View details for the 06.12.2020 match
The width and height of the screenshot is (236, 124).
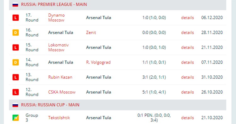point(188,18)
